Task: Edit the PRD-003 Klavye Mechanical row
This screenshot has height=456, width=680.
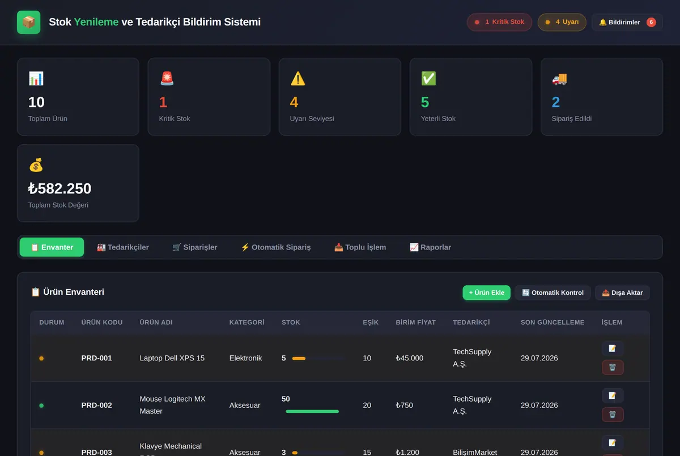Action: coord(613,442)
